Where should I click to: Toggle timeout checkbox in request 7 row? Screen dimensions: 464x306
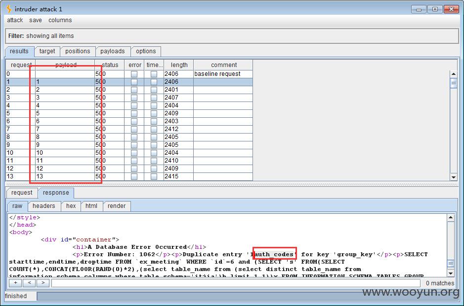coord(154,129)
